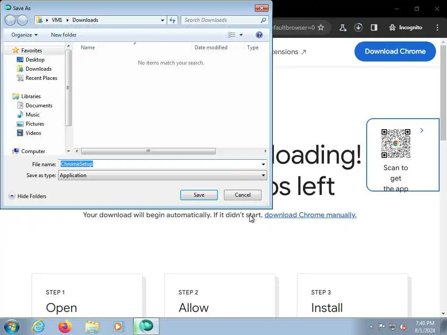This screenshot has height=335, width=447.
Task: Launch Internet Explorer from the taskbar
Action: coord(38,326)
